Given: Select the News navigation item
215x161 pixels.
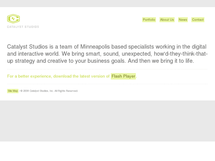Looking at the screenshot, I should [x=183, y=20].
